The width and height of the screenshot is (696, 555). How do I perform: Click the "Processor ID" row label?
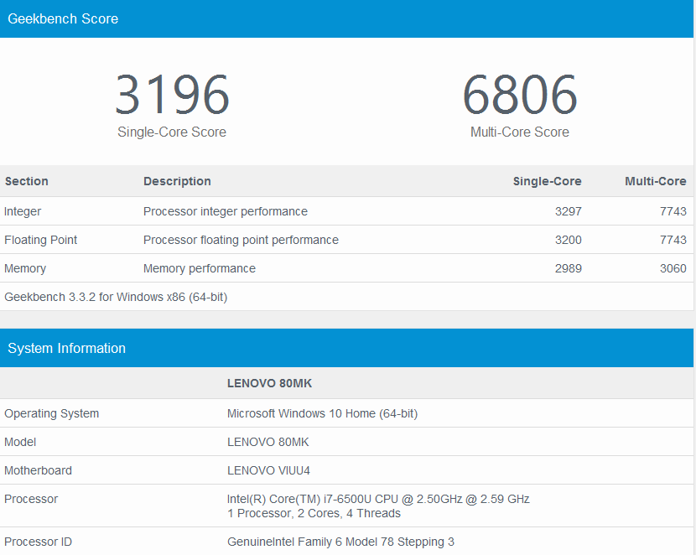pos(39,542)
